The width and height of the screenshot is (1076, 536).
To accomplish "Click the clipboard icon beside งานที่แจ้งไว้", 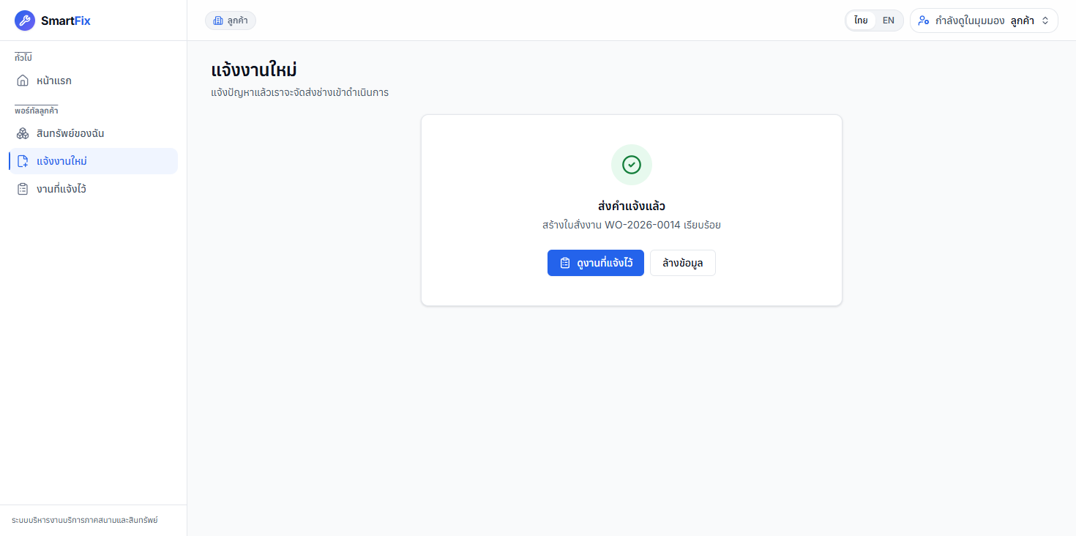I will pyautogui.click(x=23, y=189).
